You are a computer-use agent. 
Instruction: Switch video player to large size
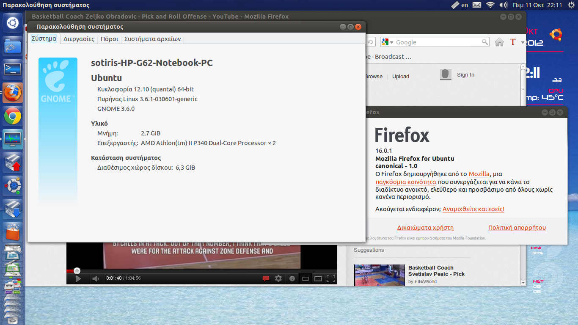pos(318,278)
